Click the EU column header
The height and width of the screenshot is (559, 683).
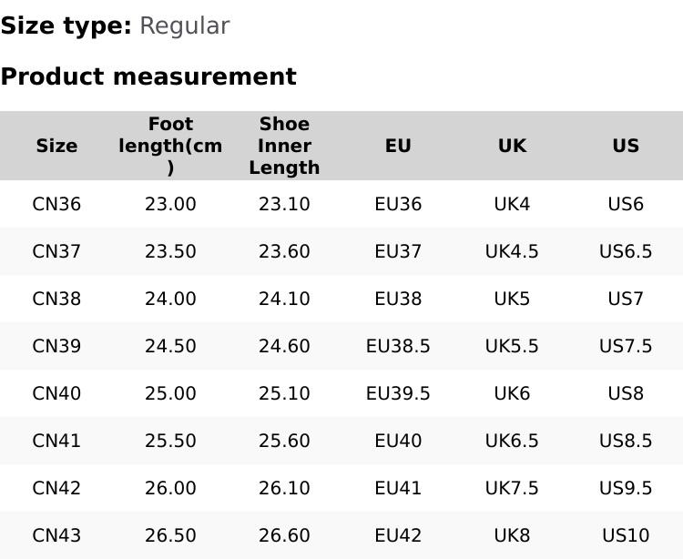(398, 146)
